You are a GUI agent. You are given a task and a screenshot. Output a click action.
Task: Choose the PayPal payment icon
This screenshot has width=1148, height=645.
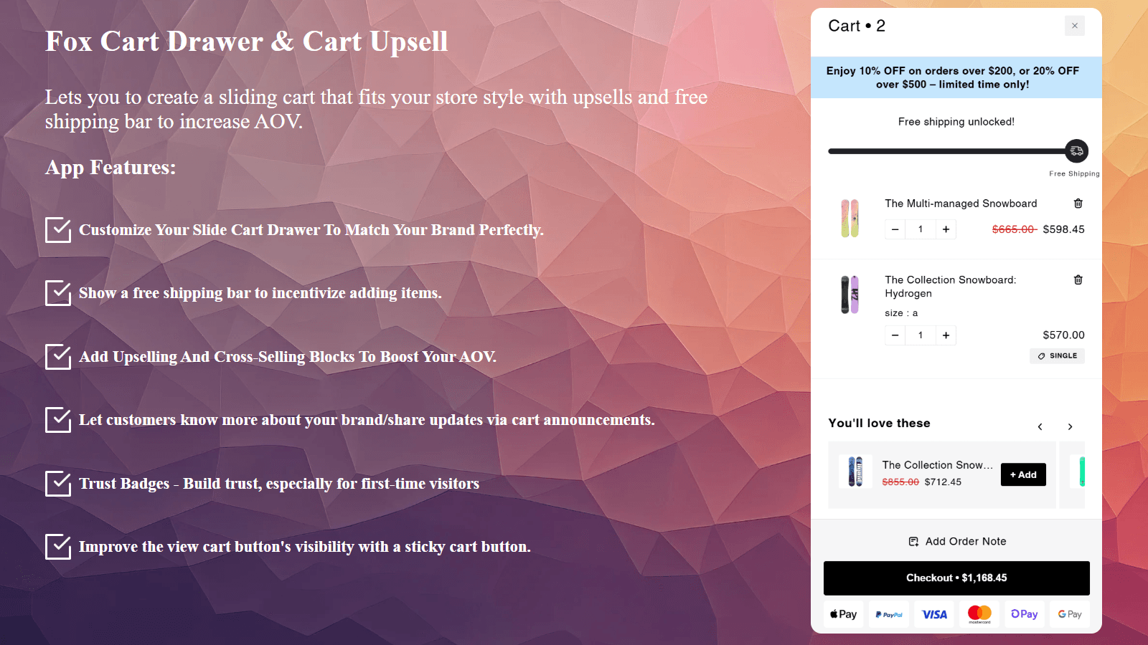click(x=888, y=614)
